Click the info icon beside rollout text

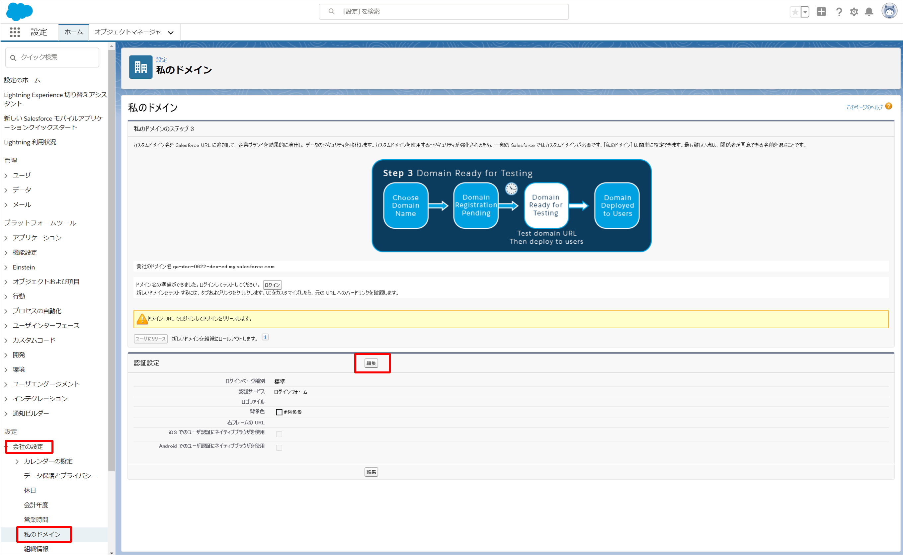click(265, 337)
